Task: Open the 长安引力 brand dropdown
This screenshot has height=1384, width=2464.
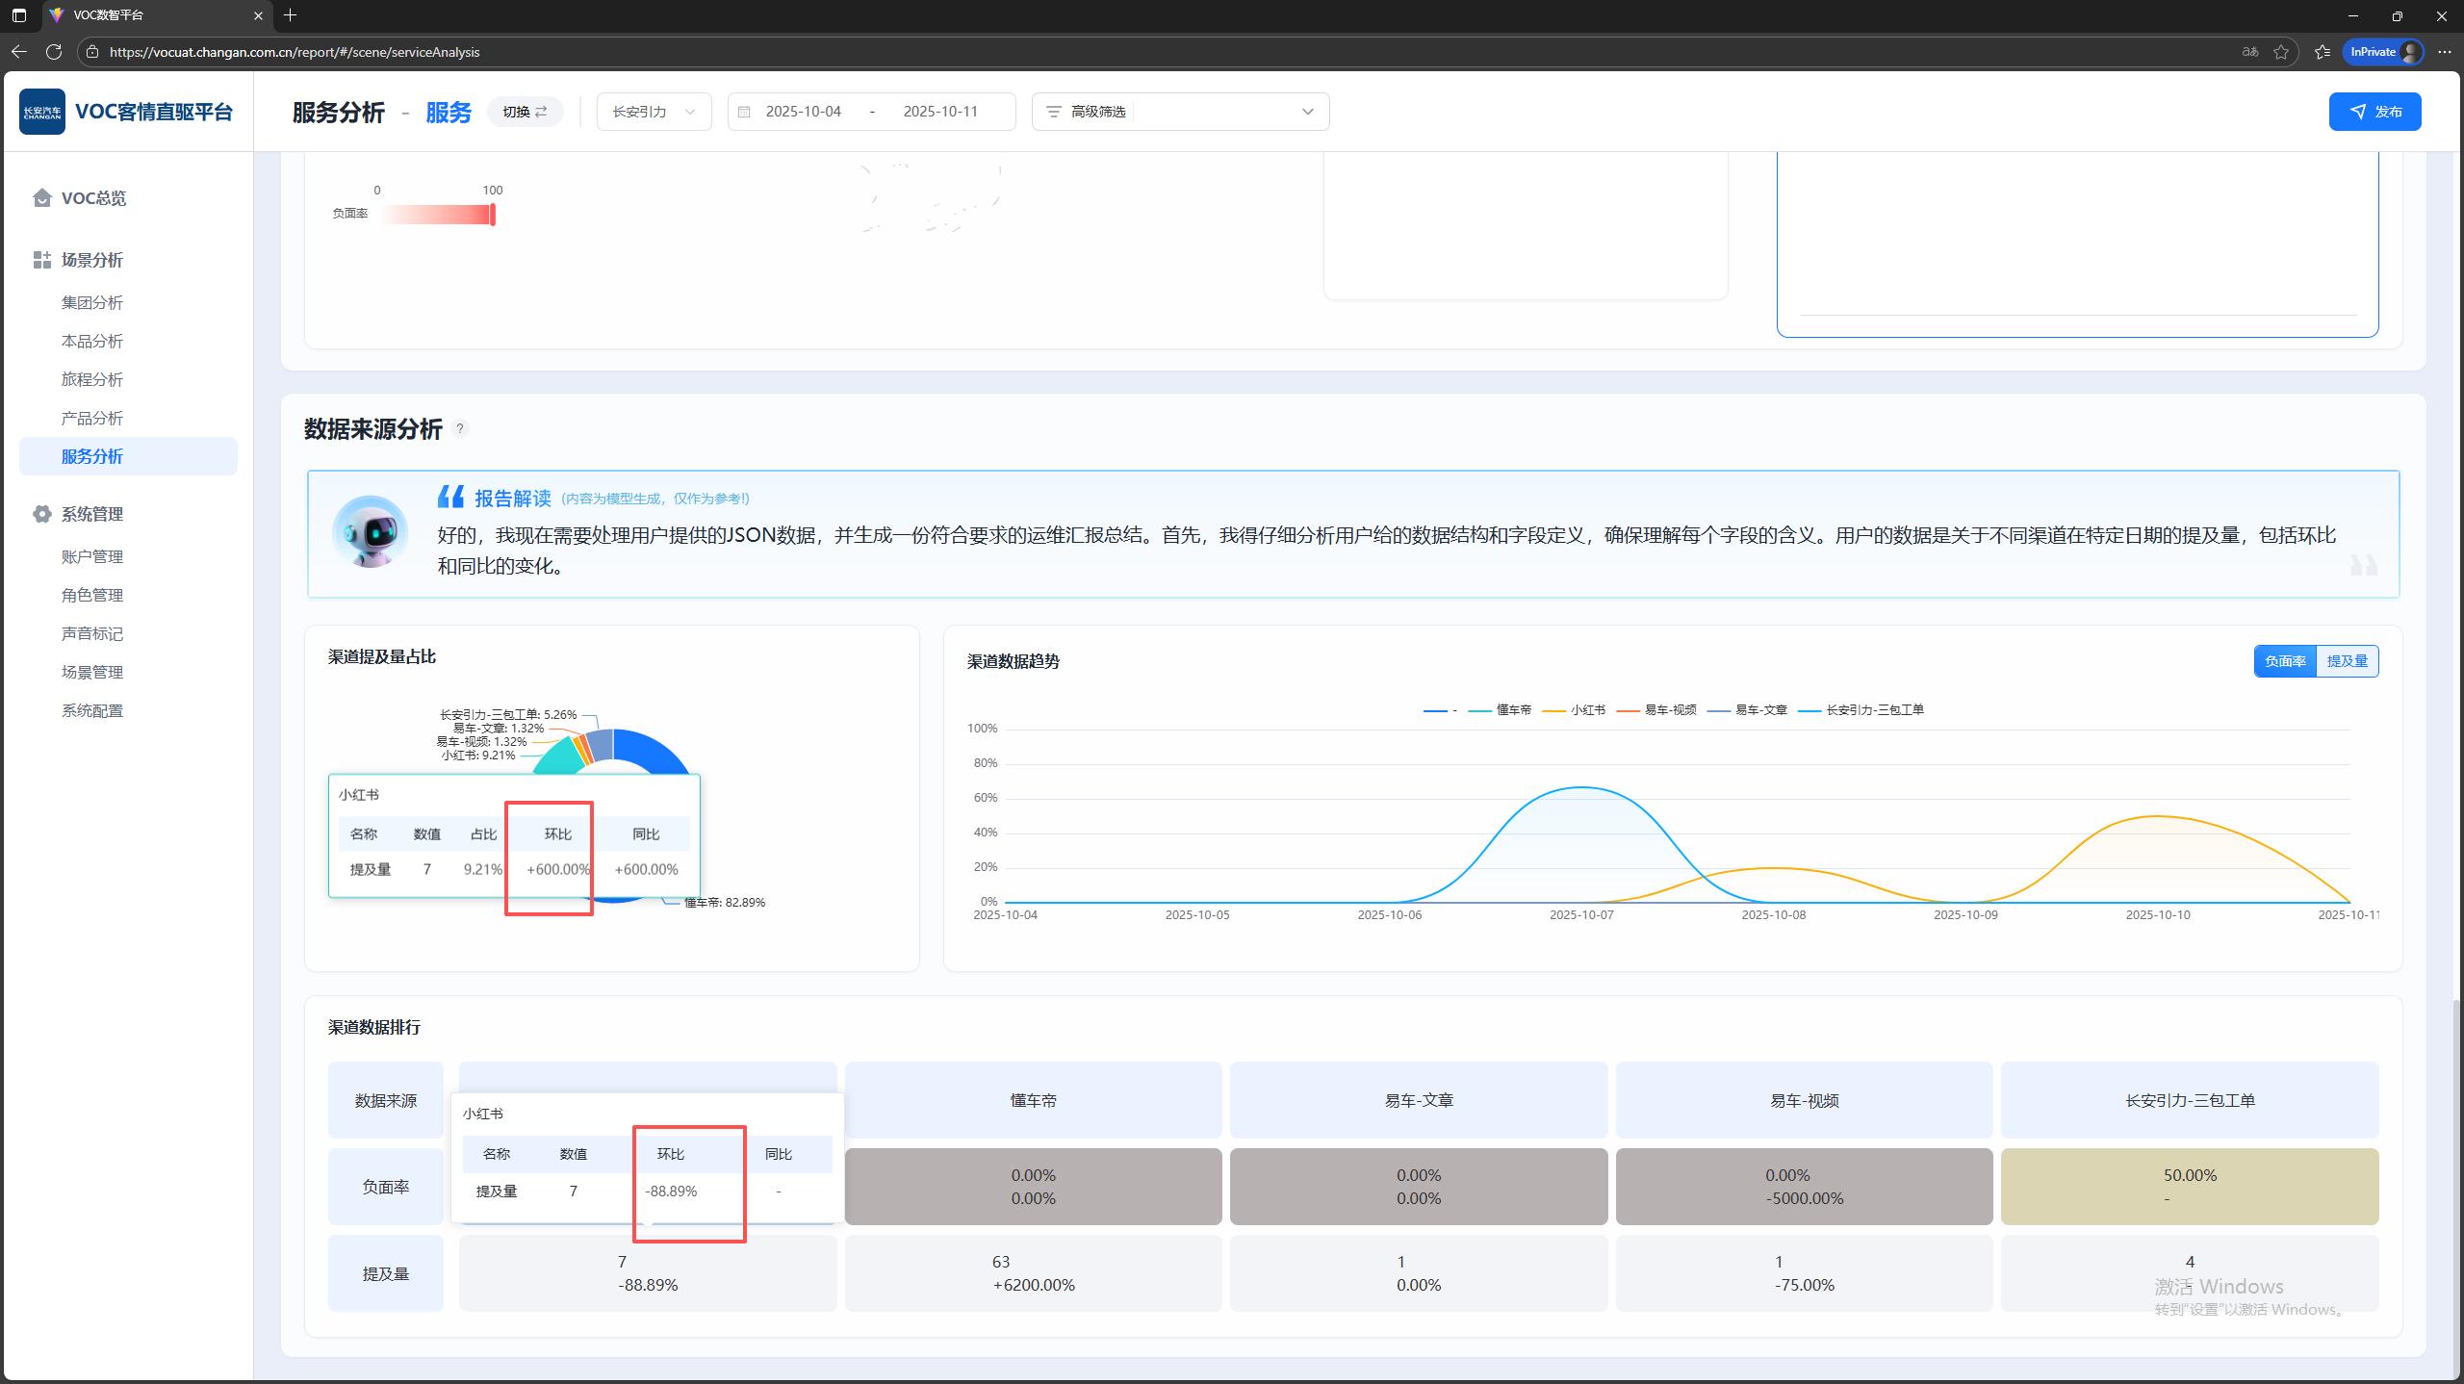Action: [x=654, y=112]
